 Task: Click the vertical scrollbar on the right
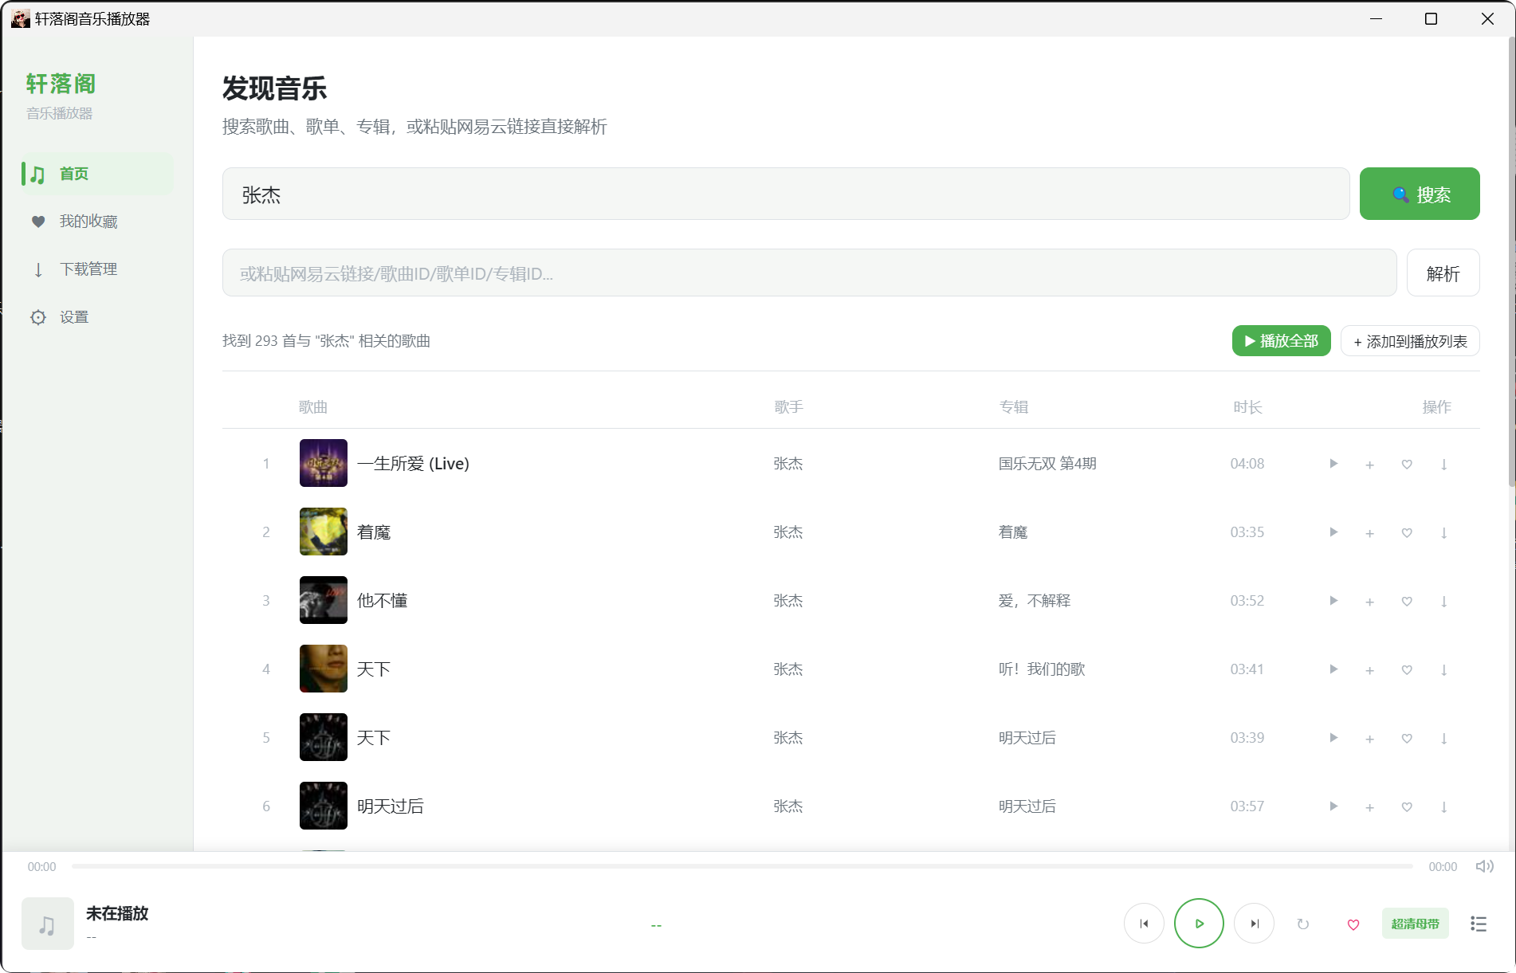pyautogui.click(x=1511, y=263)
